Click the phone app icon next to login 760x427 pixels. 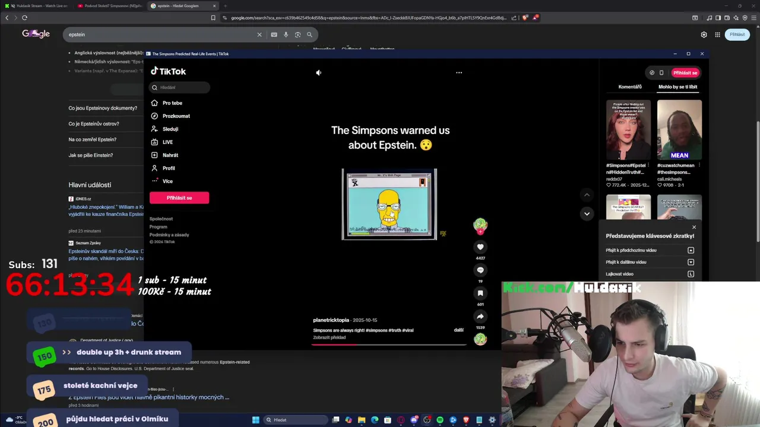(x=661, y=72)
